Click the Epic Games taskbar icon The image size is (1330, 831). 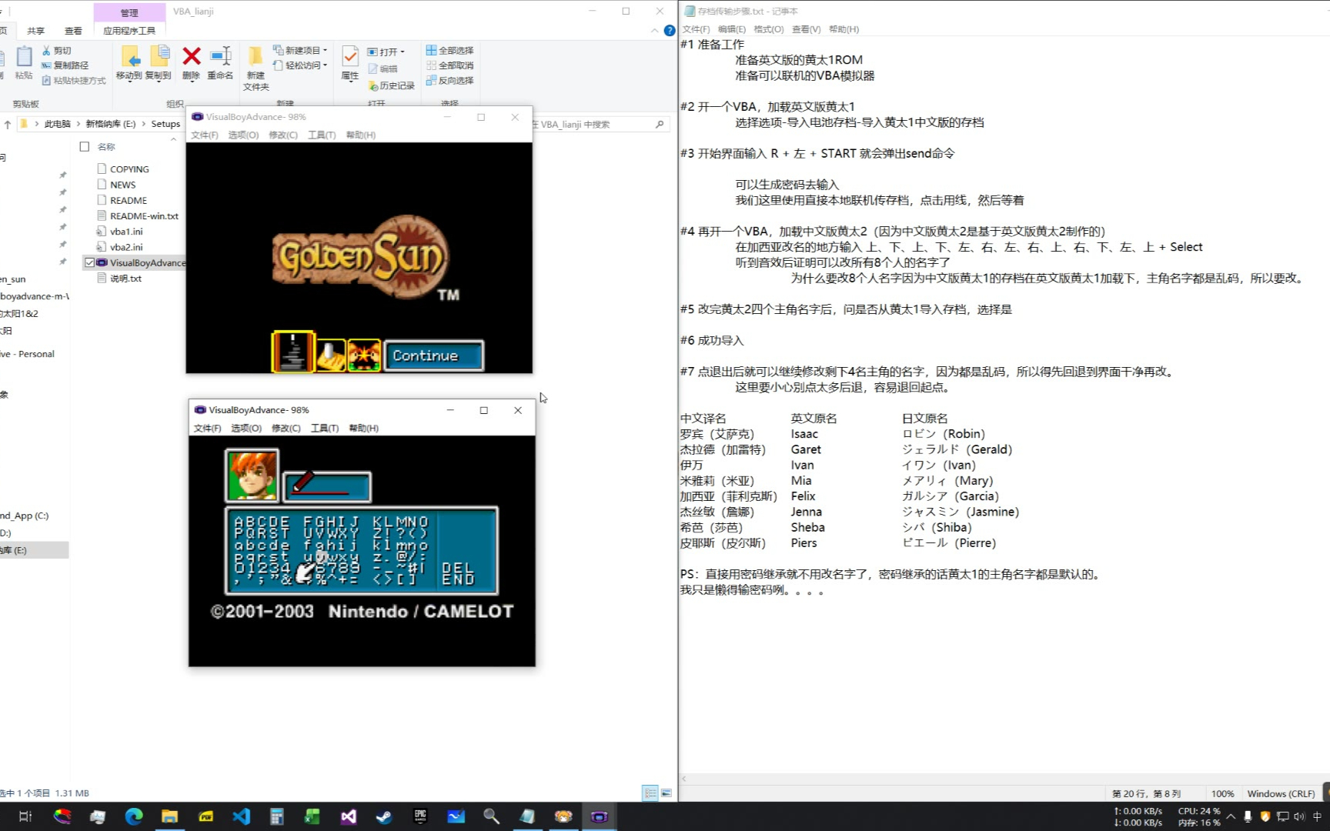[420, 816]
